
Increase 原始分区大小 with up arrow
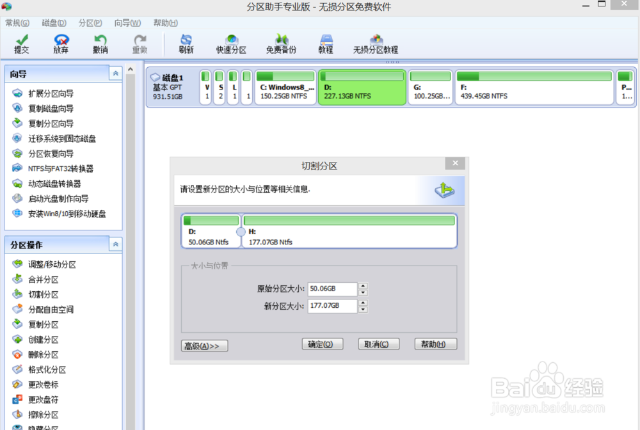363,285
